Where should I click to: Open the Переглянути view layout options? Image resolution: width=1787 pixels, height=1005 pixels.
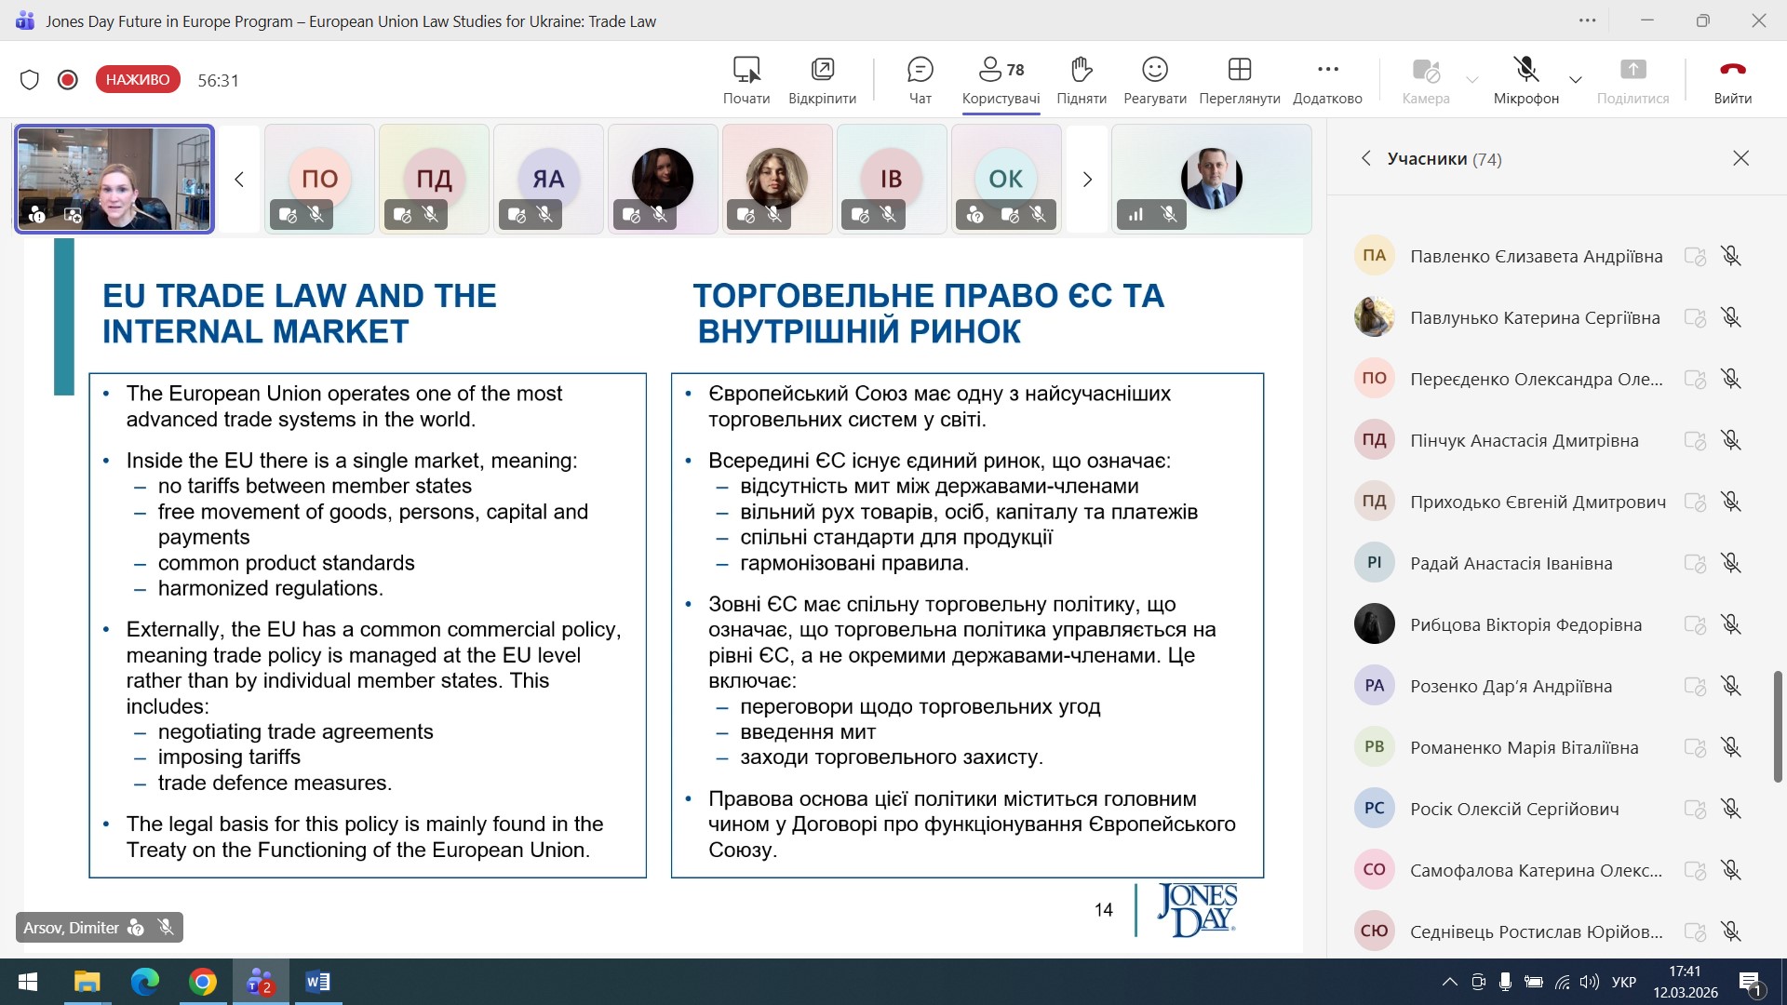point(1239,79)
